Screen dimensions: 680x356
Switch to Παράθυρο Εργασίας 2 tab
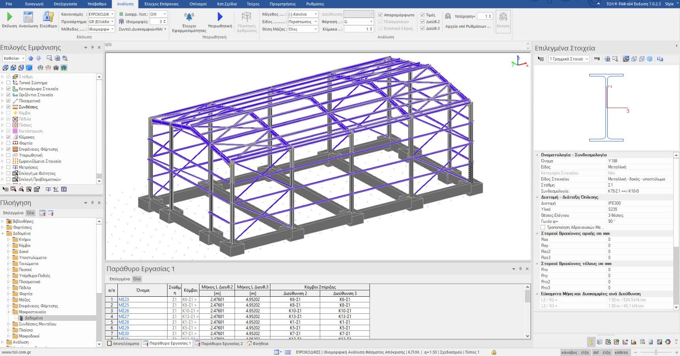[x=219, y=343]
